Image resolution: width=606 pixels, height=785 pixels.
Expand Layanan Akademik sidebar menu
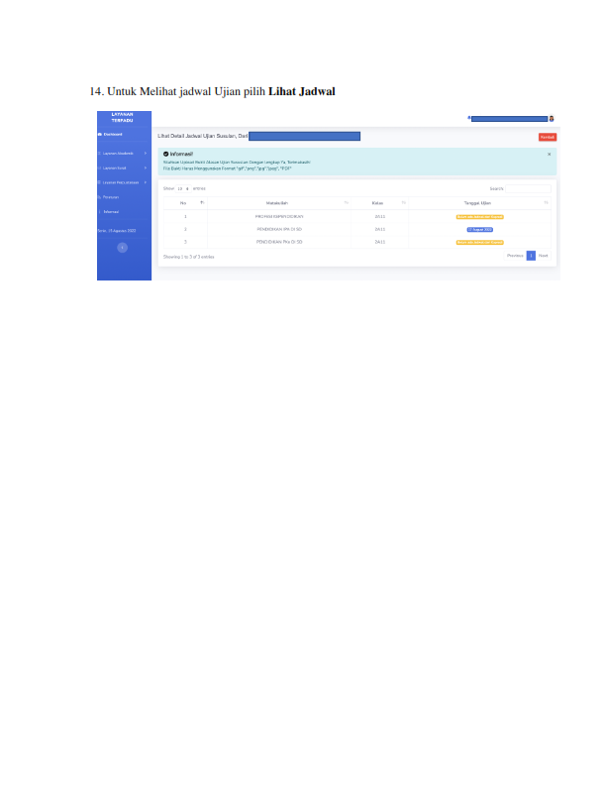[x=124, y=154]
